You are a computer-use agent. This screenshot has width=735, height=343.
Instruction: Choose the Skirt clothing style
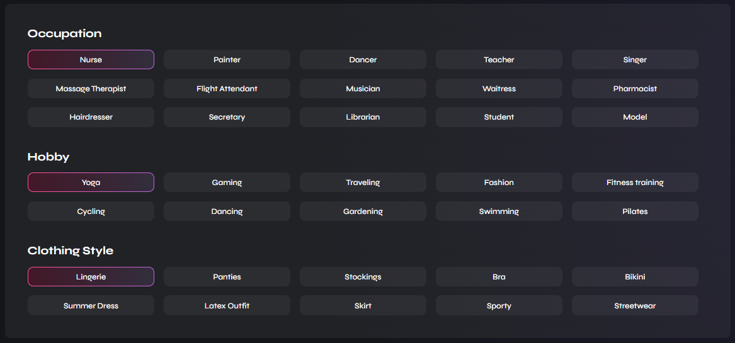(x=363, y=306)
